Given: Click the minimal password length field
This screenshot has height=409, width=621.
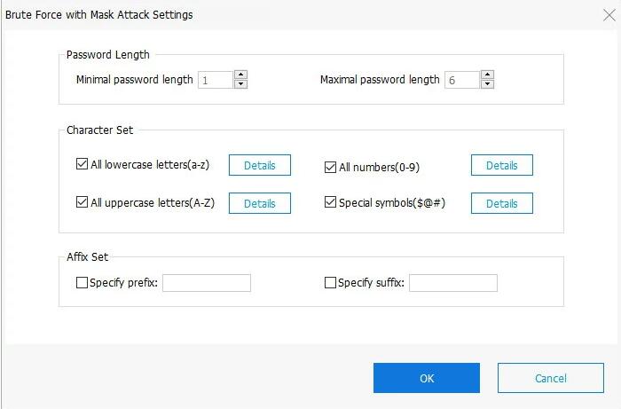Looking at the screenshot, I should [216, 80].
